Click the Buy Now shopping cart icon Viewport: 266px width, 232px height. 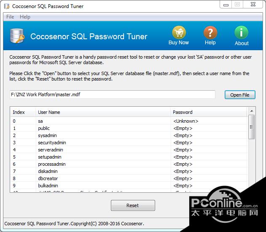pos(179,32)
